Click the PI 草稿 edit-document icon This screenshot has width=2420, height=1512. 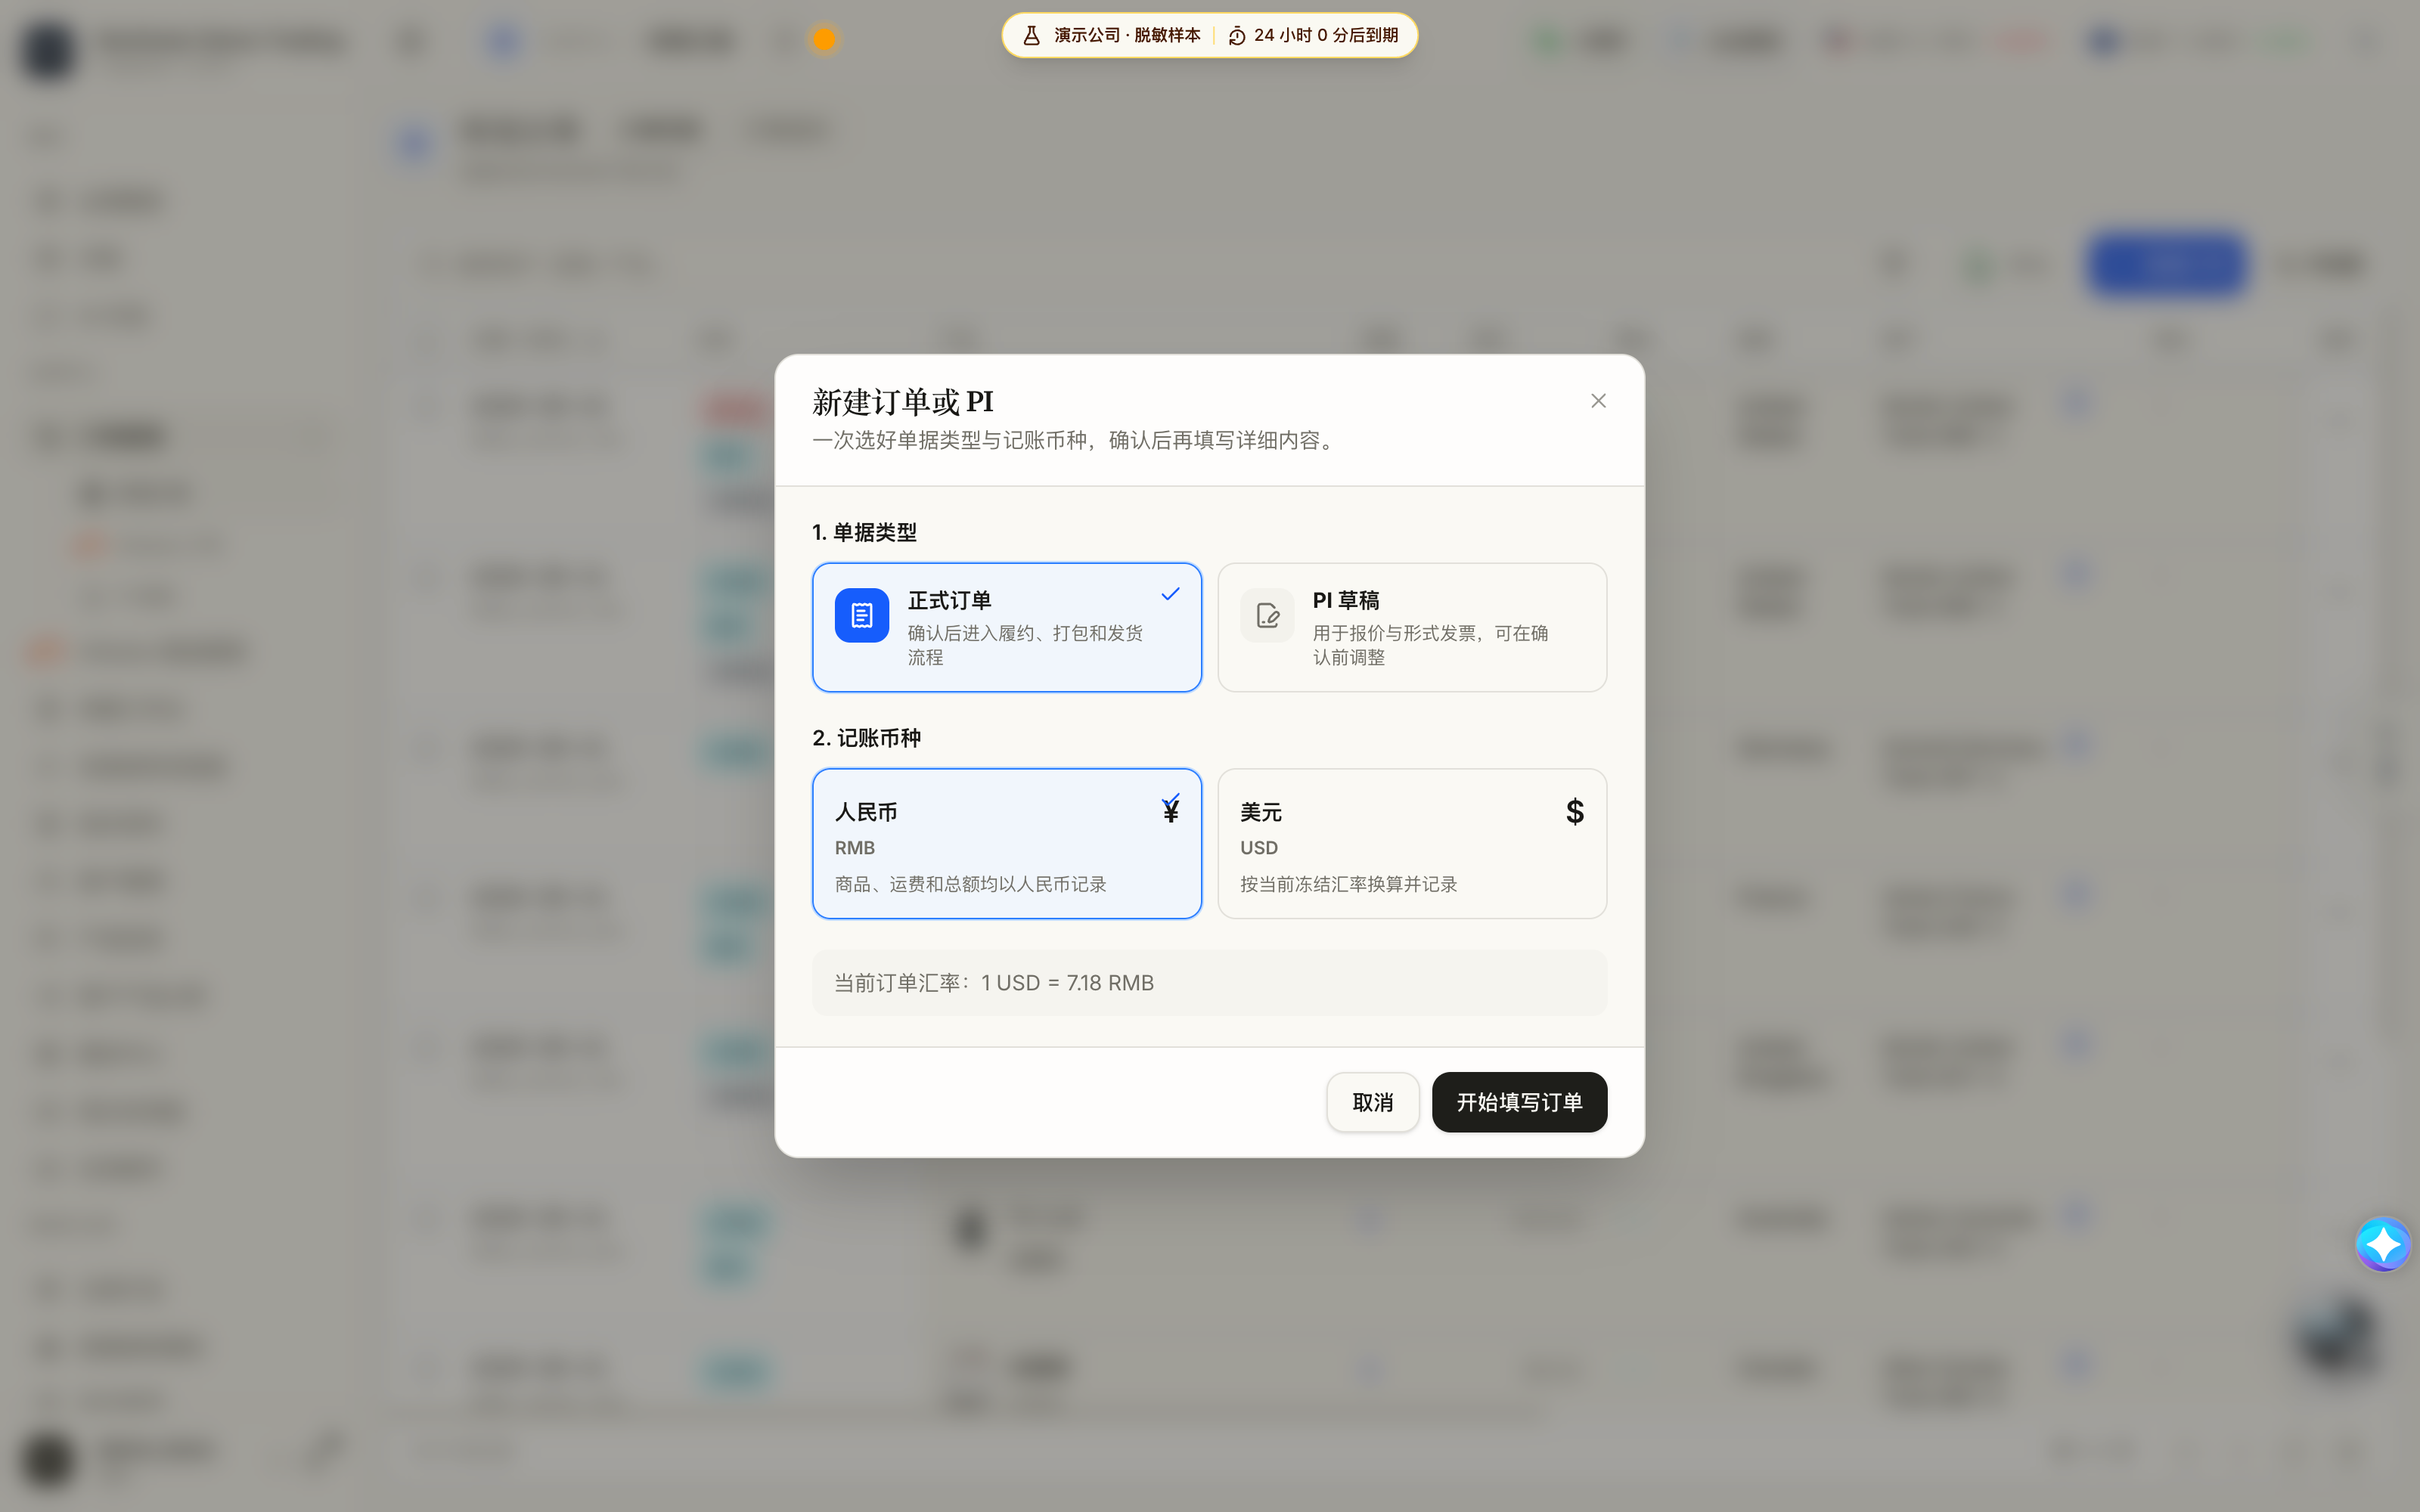click(x=1267, y=615)
